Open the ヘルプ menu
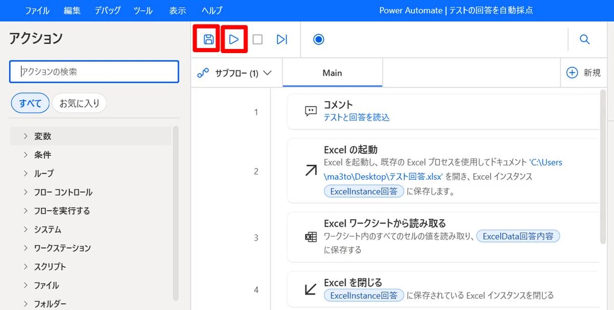This screenshot has width=614, height=310. (x=212, y=10)
